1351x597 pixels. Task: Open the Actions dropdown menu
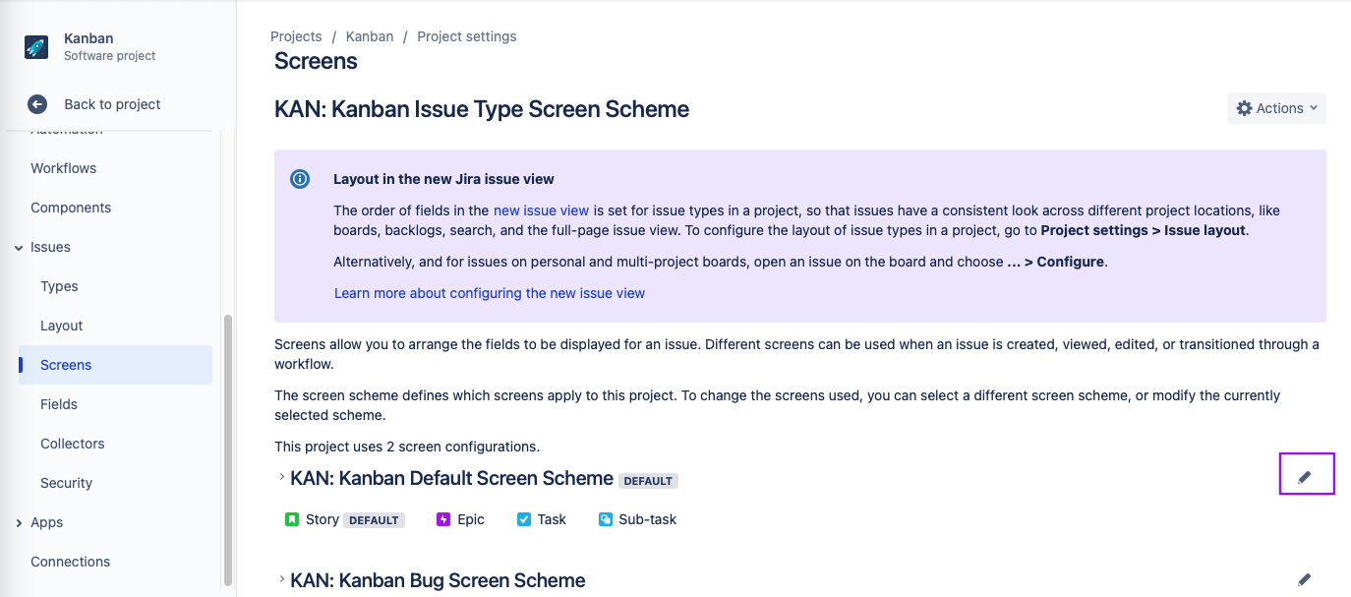pyautogui.click(x=1276, y=108)
